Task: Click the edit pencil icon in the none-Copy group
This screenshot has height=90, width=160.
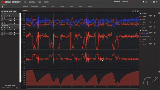Action: [x=7, y=28]
